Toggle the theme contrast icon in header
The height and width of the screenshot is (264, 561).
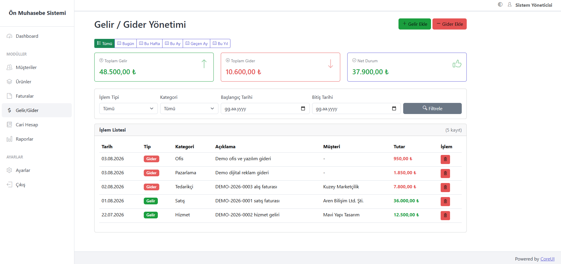tap(500, 5)
